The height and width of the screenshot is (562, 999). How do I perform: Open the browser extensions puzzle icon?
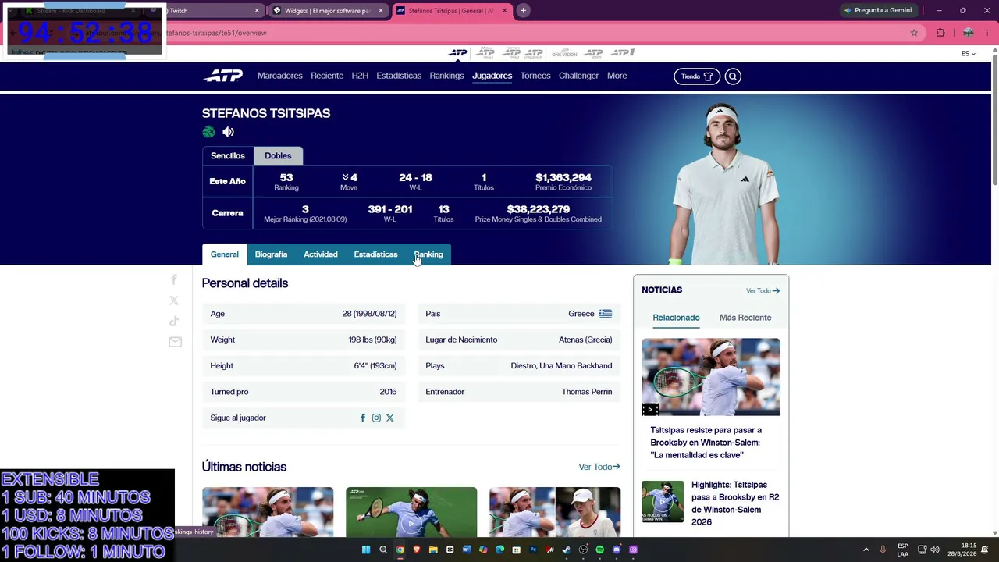[940, 33]
